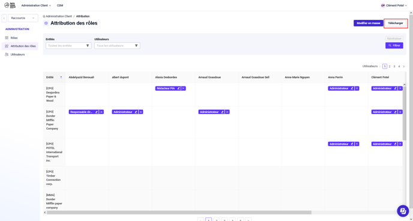Remove Rédacteur PIA role from Alexia Desbordes

point(183,88)
